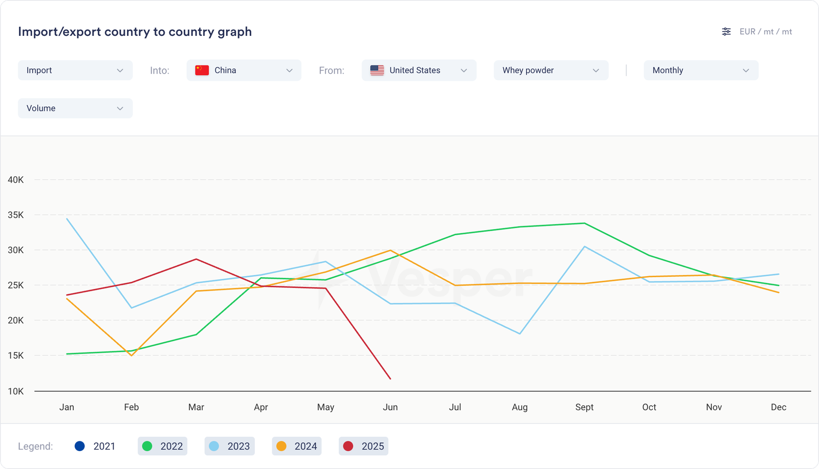Open the units filter settings icon
Screen dimensions: 819x469
pyautogui.click(x=726, y=32)
